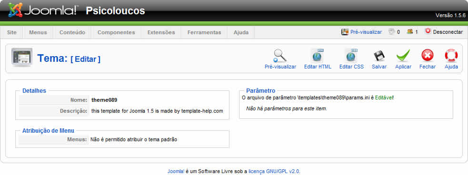Click the Editar HTML toolbar icon
This screenshot has height=175, width=468.
click(317, 56)
